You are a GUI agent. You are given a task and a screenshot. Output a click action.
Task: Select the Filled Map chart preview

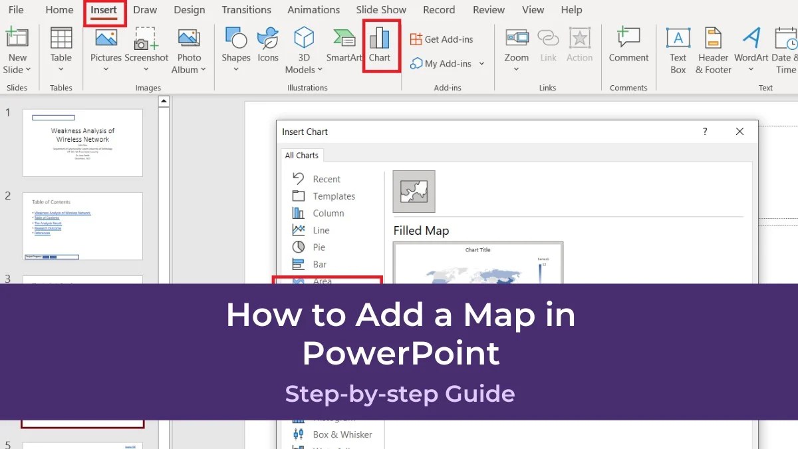pyautogui.click(x=414, y=191)
